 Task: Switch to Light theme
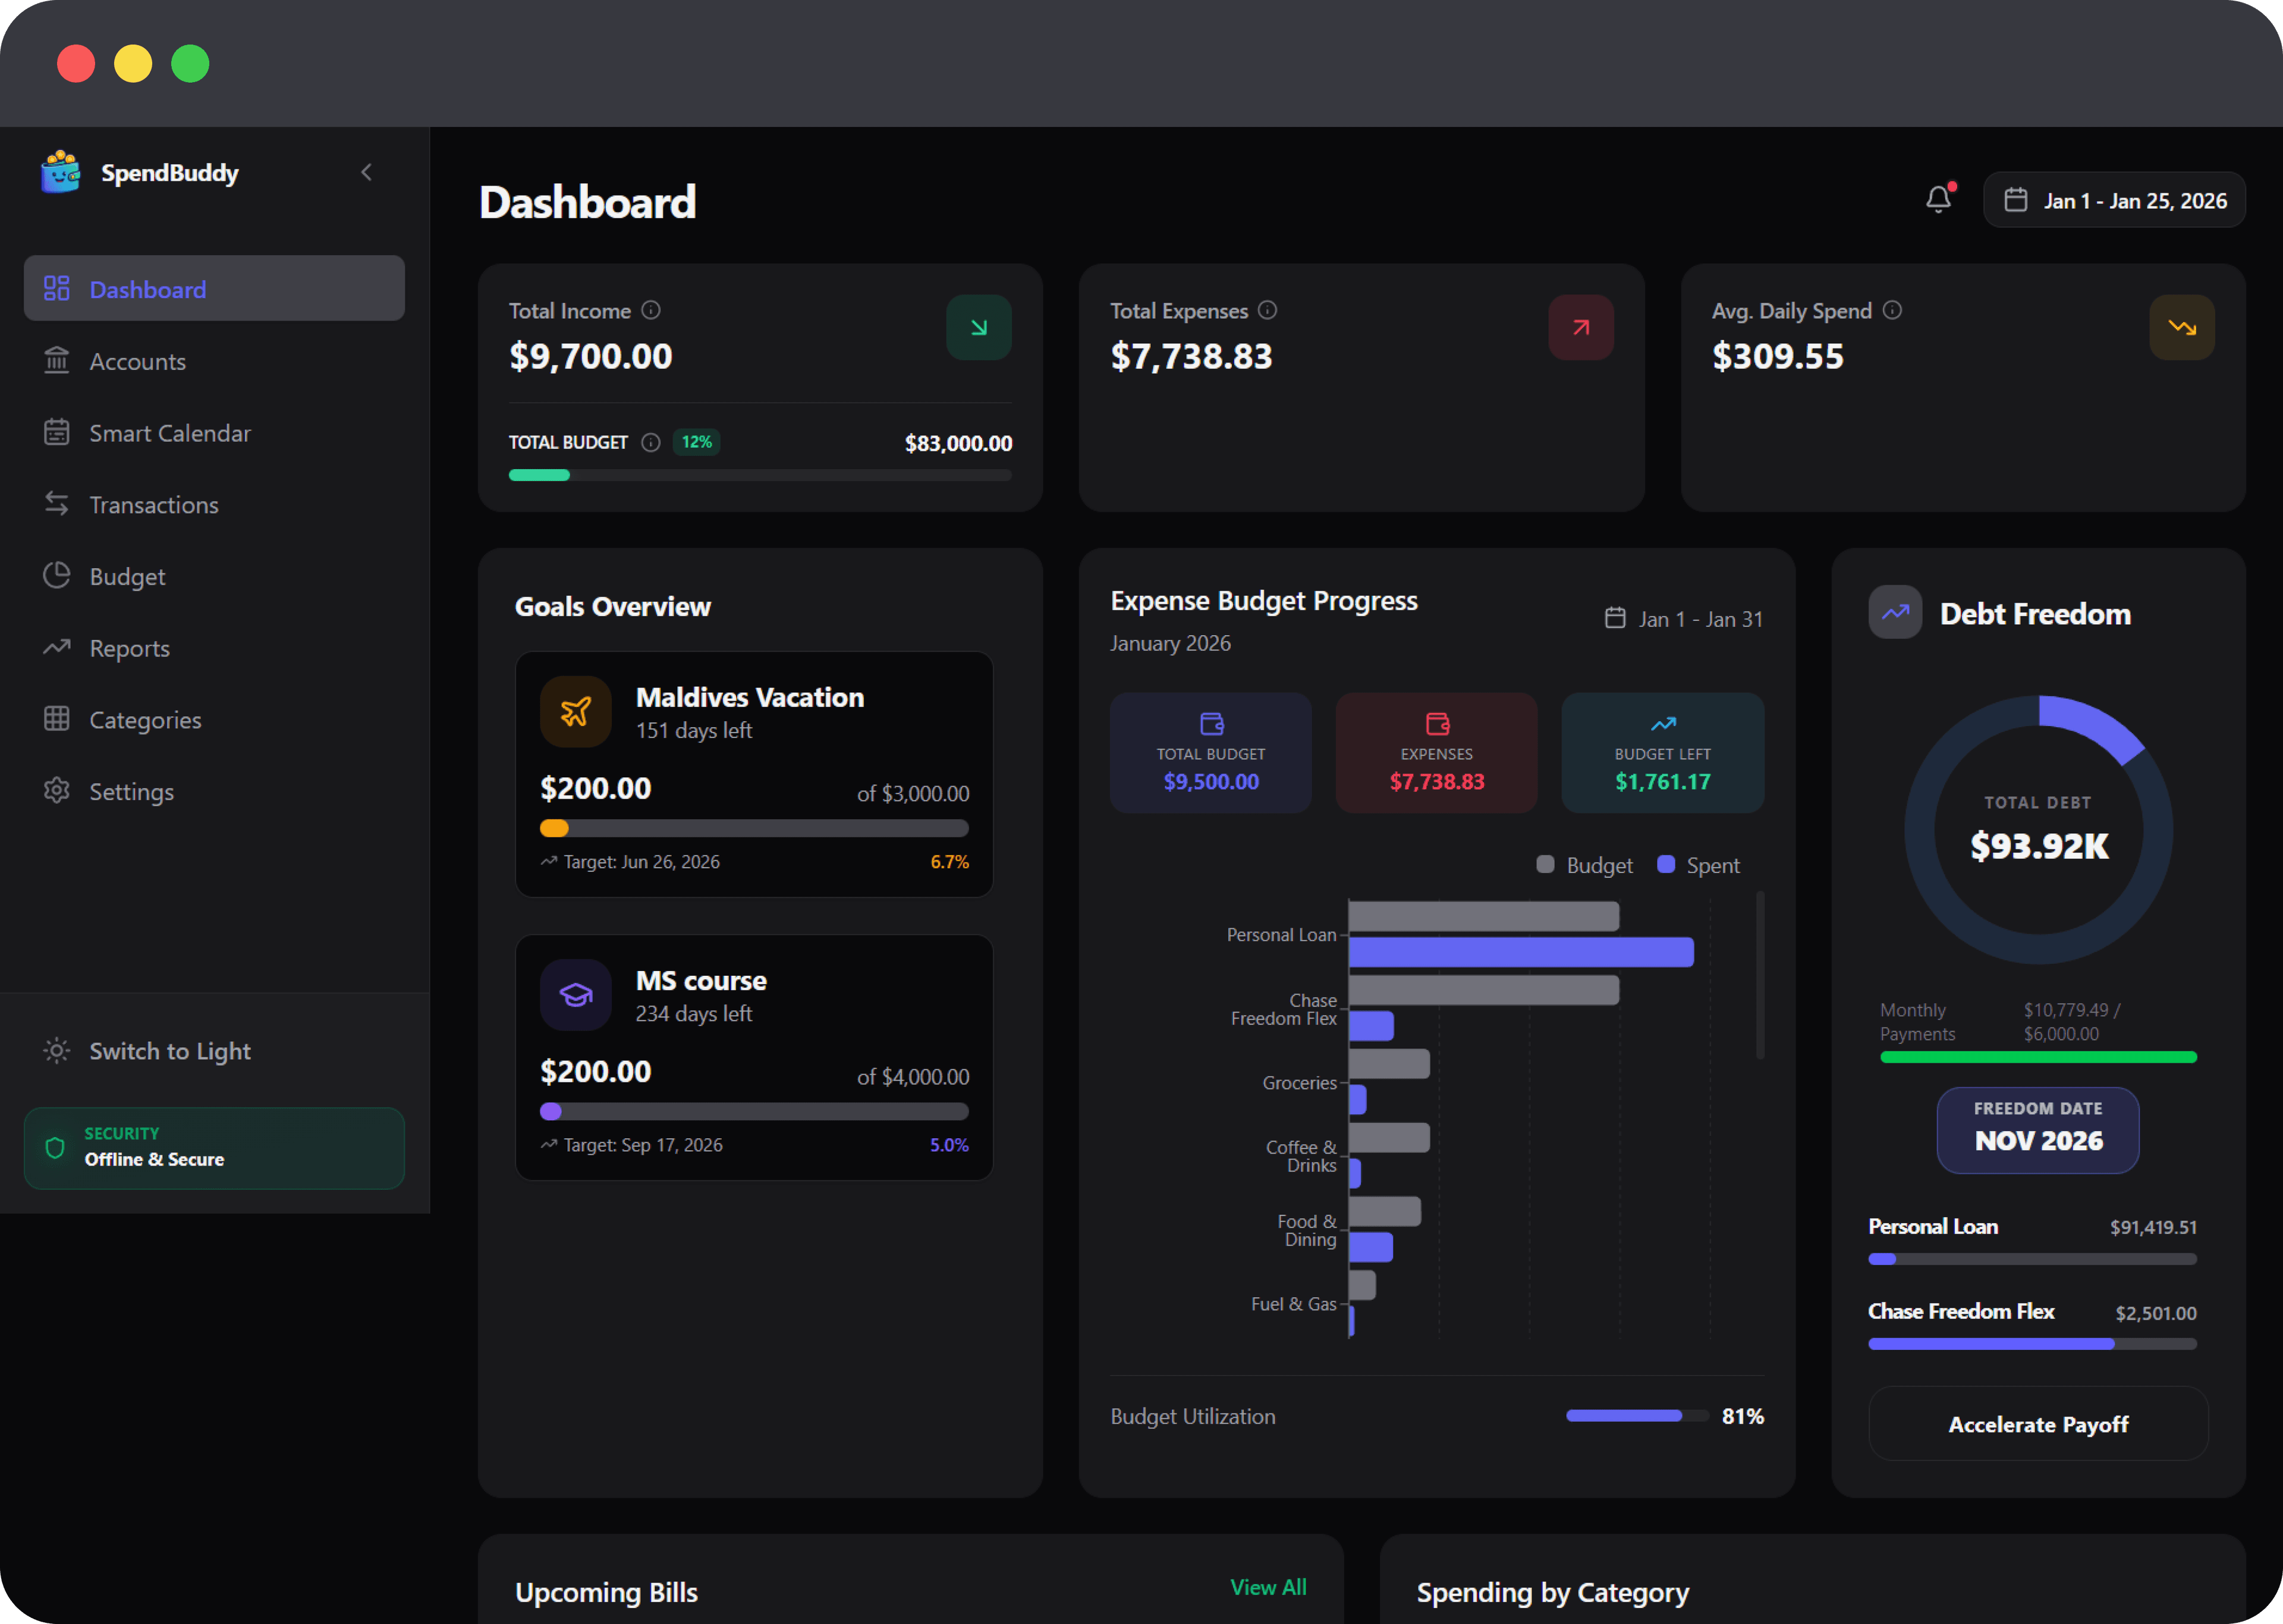(146, 1050)
